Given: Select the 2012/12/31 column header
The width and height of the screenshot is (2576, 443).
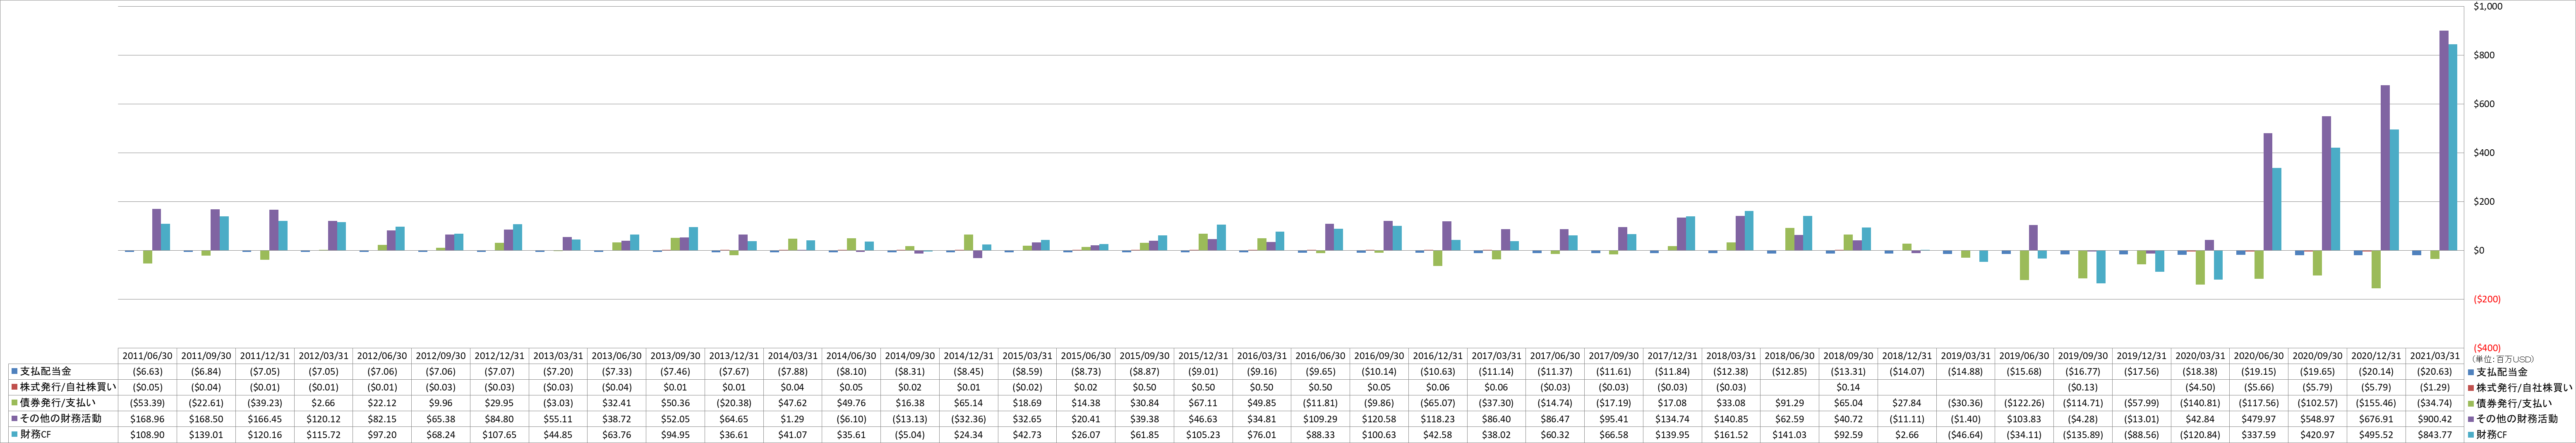Looking at the screenshot, I should point(500,356).
